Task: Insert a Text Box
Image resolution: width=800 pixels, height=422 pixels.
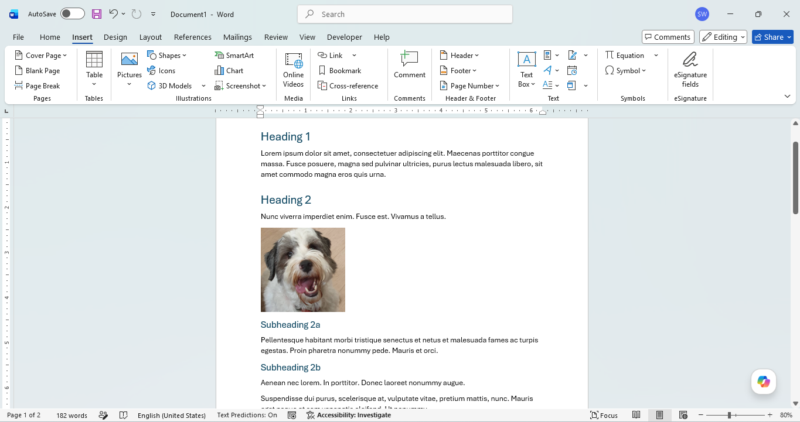Action: pyautogui.click(x=526, y=70)
